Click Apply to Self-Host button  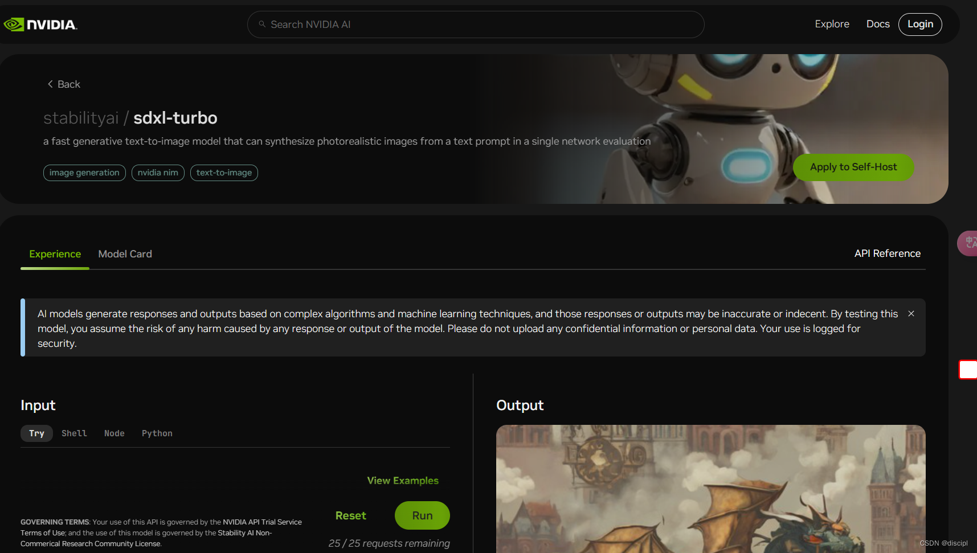point(853,167)
